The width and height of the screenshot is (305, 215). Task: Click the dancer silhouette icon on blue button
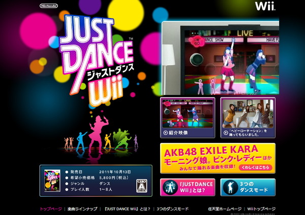point(230,187)
